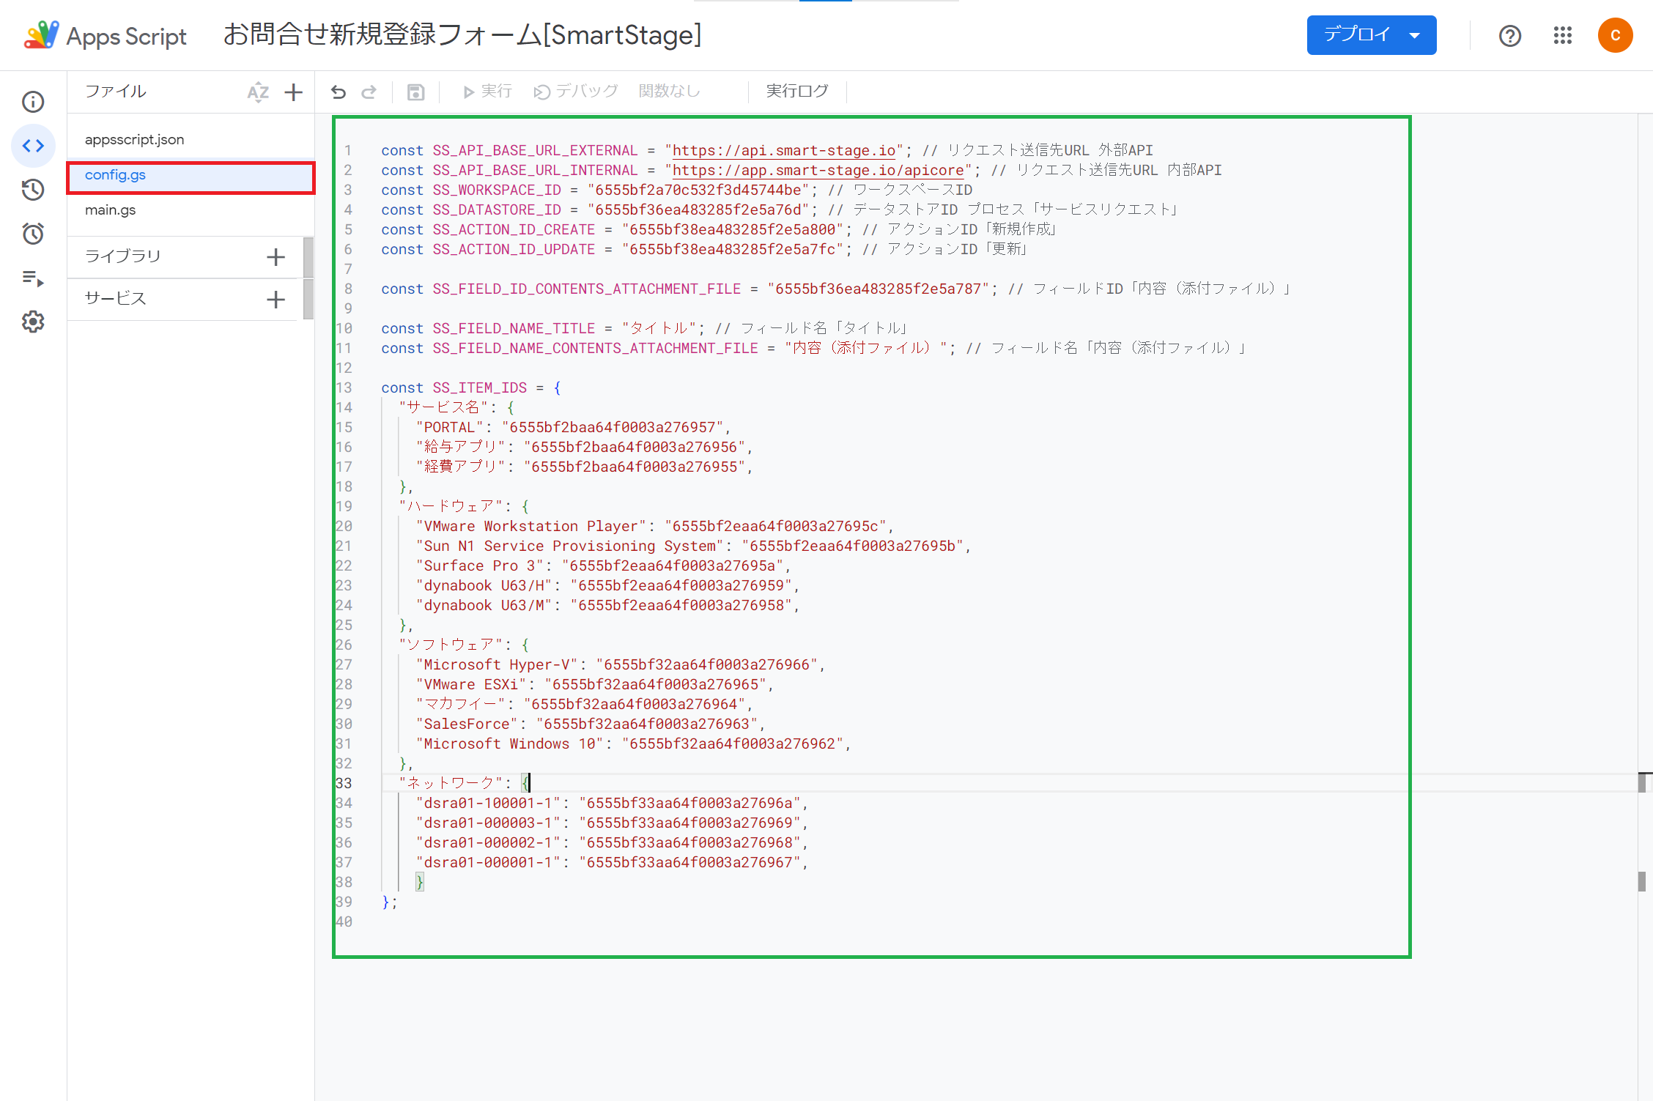
Task: Click "PORTAL" key in code
Action: point(450,428)
